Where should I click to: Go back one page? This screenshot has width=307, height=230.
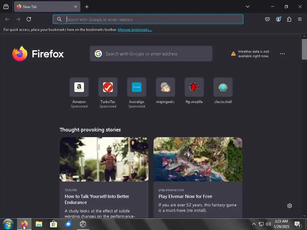[7, 19]
